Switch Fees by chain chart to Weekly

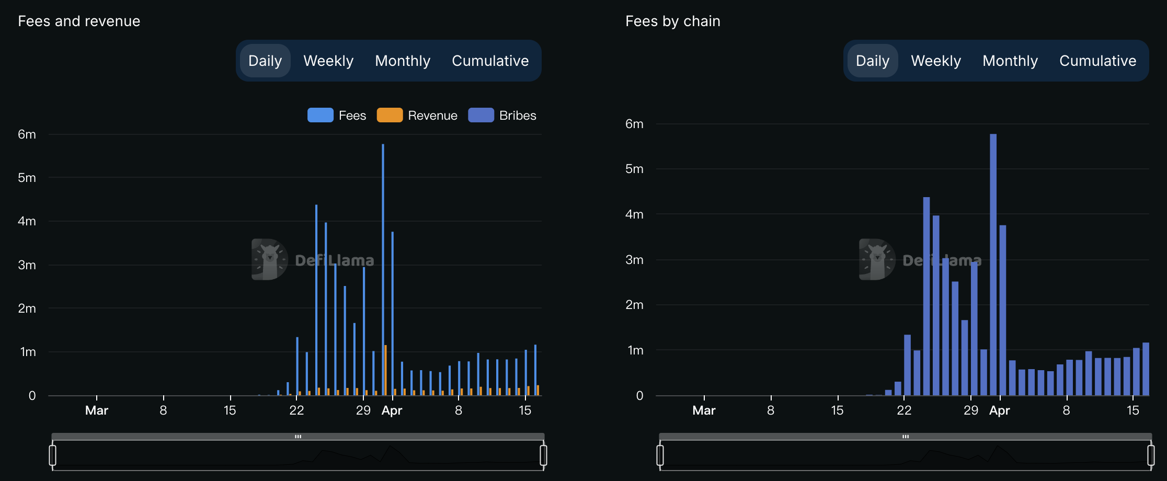(936, 61)
